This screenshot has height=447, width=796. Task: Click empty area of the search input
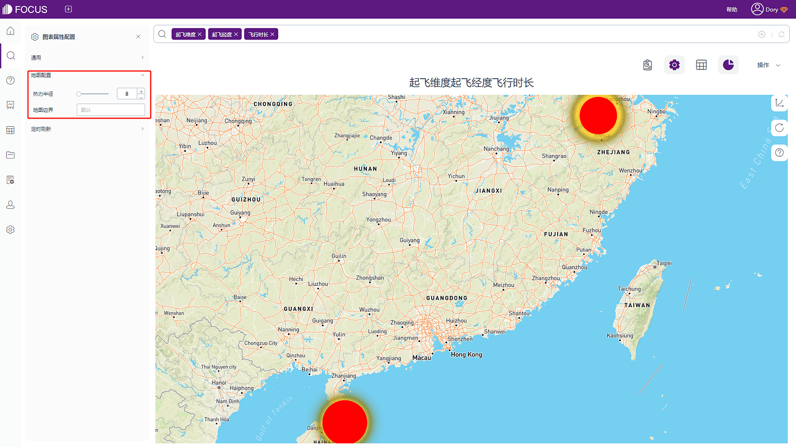point(518,34)
